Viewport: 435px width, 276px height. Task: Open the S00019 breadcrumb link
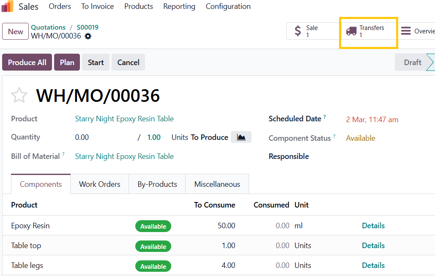[87, 27]
